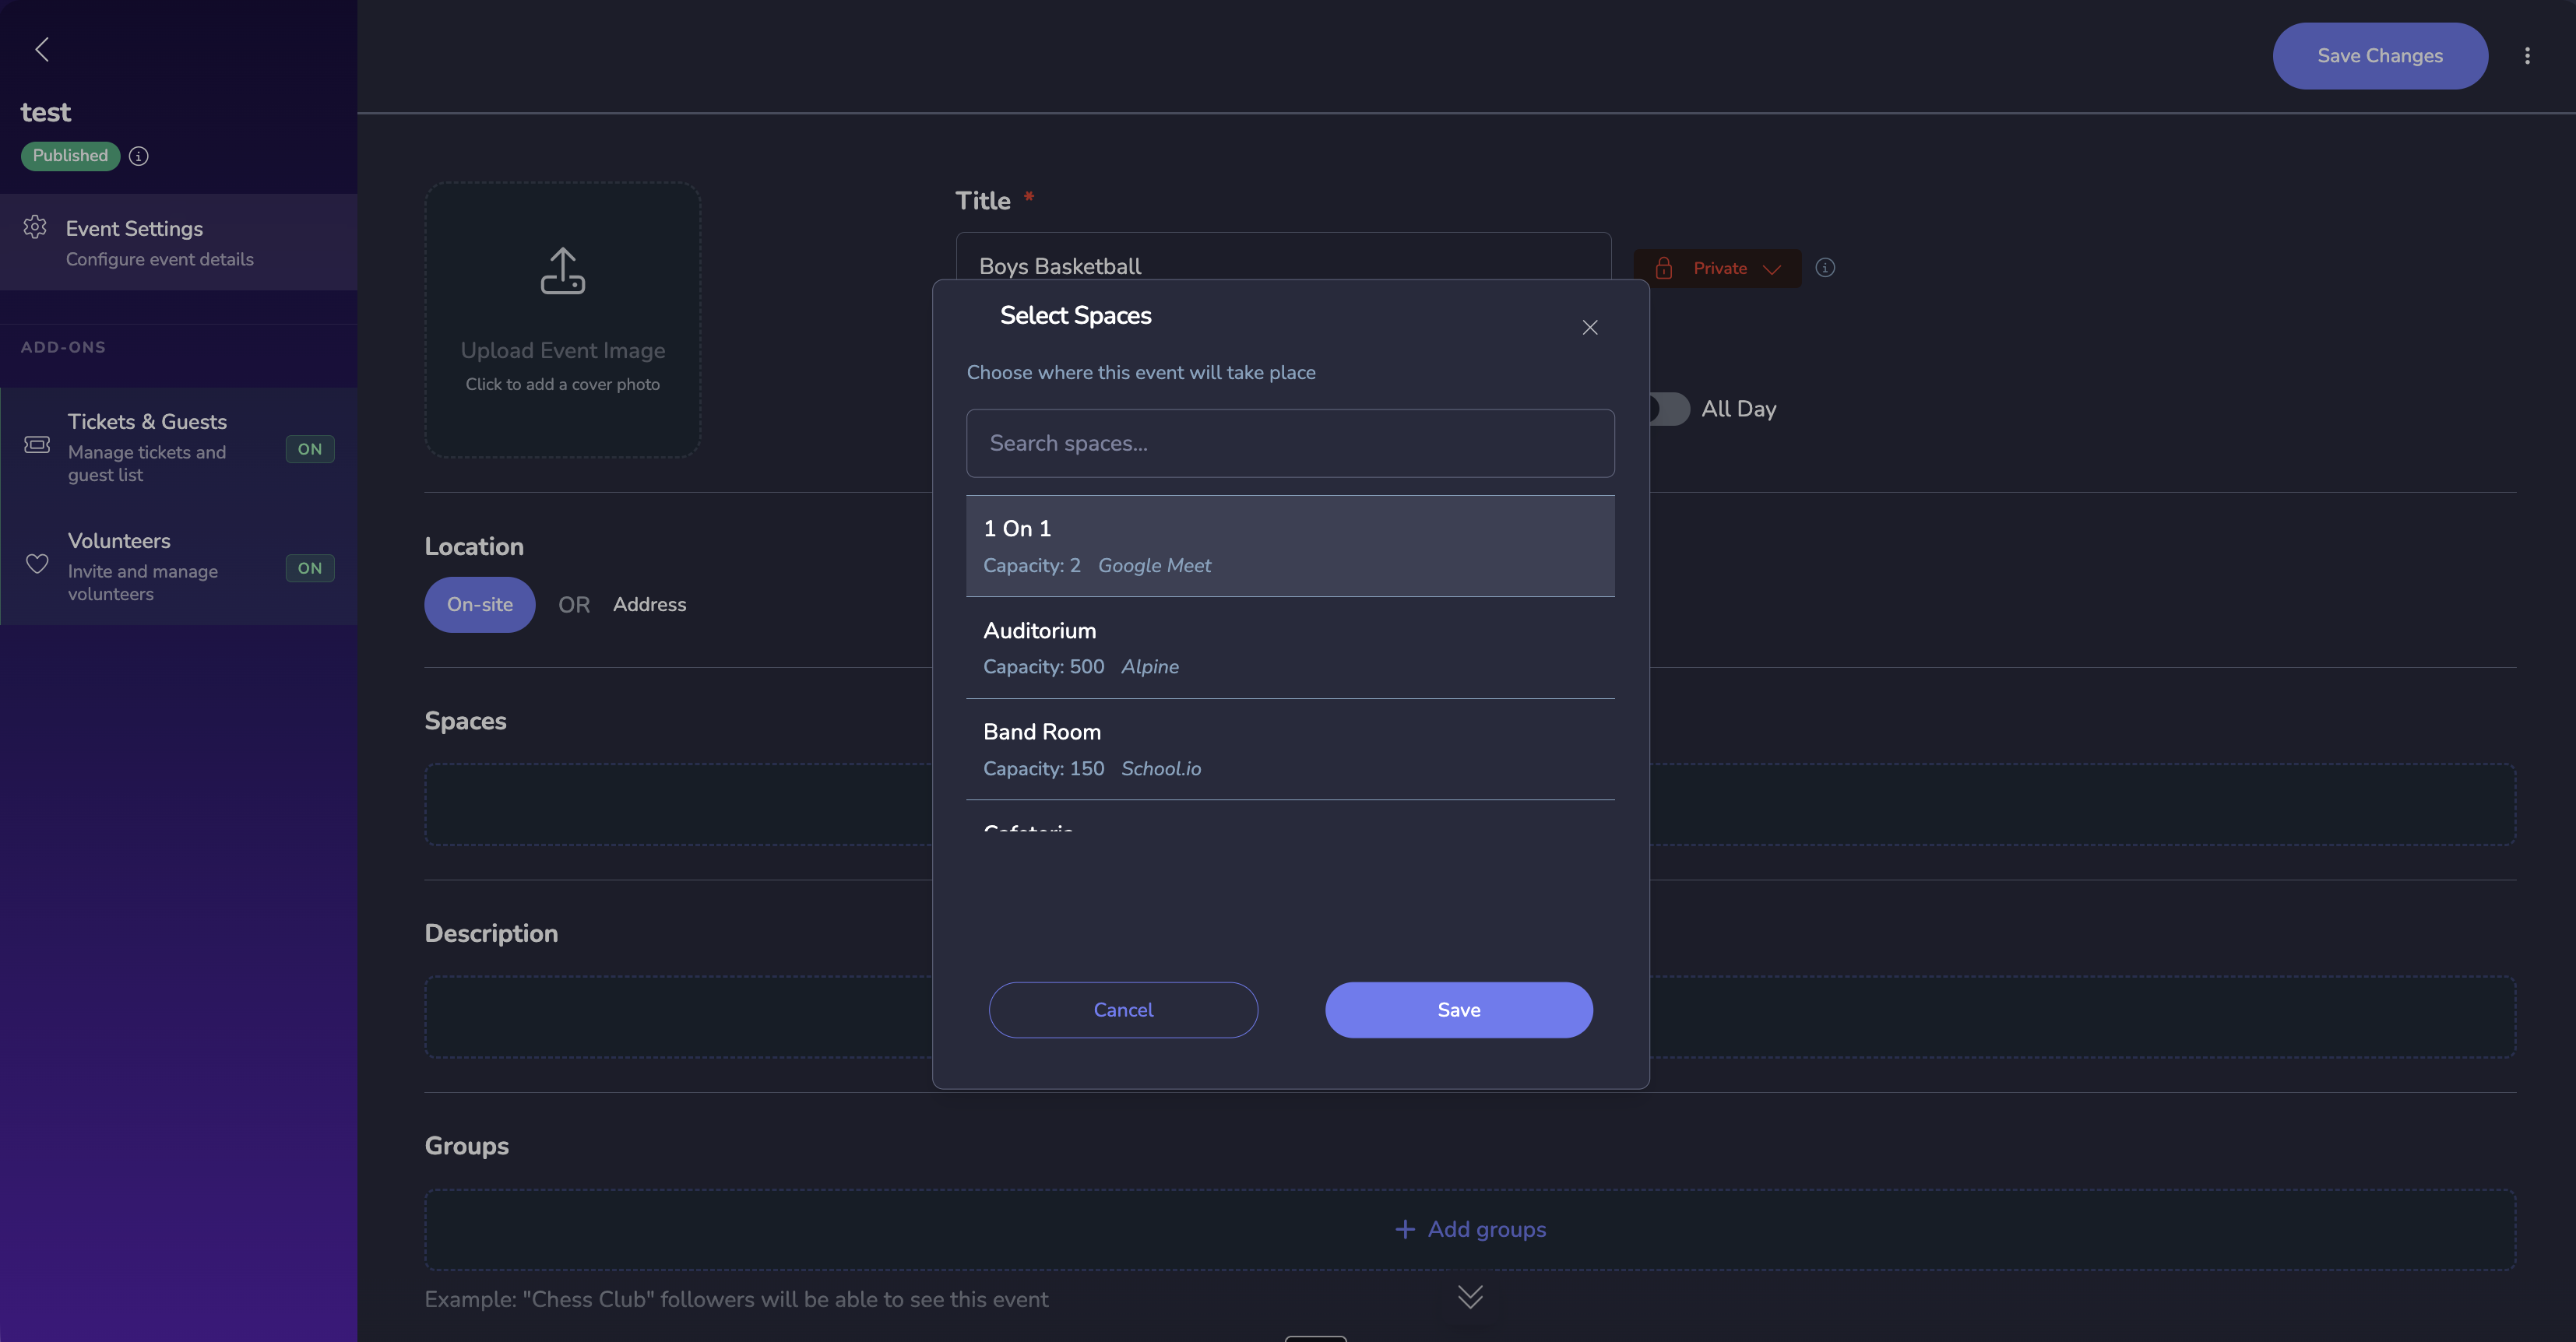
Task: Toggle Tickets & Guests ON badge
Action: (x=310, y=448)
